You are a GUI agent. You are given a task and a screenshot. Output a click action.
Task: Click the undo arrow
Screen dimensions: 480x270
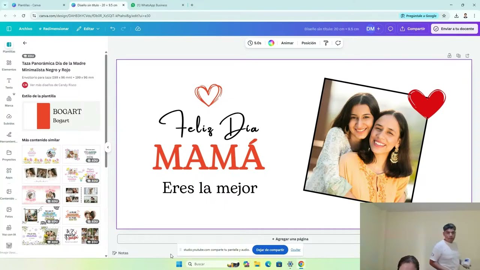pyautogui.click(x=112, y=29)
